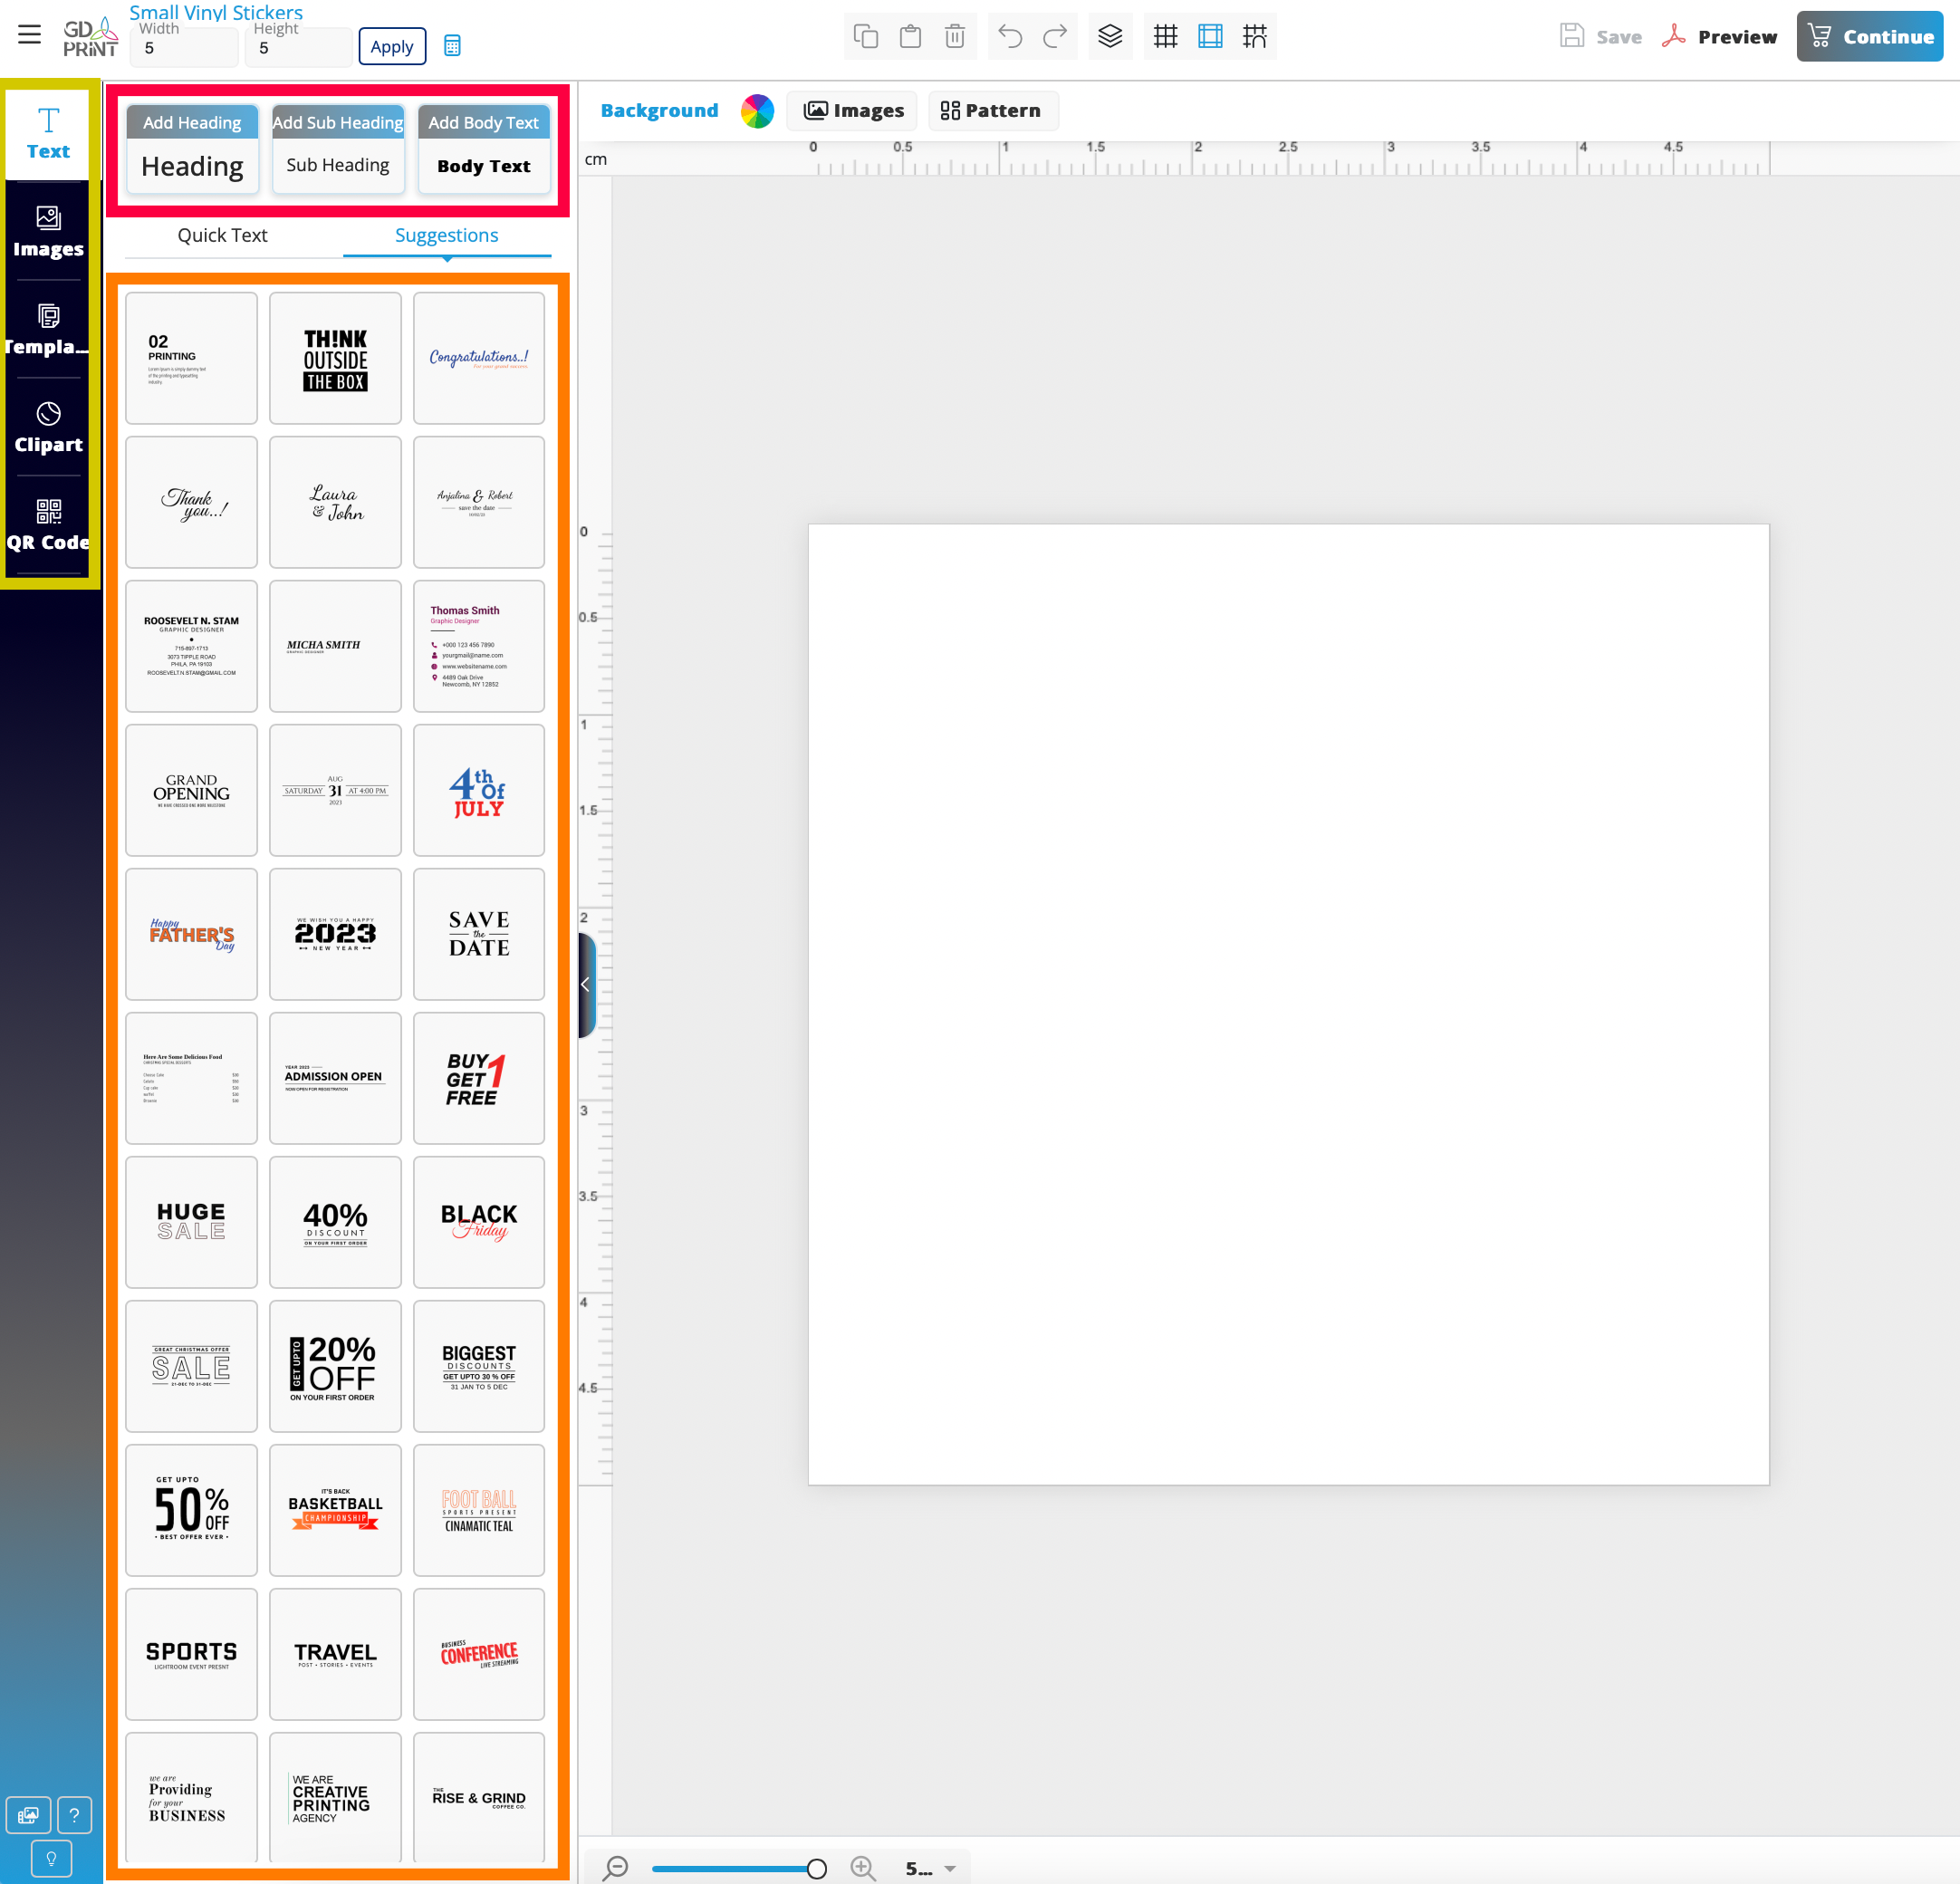Image resolution: width=1960 pixels, height=1884 pixels.
Task: Toggle the snap to grid magnet
Action: (1254, 37)
